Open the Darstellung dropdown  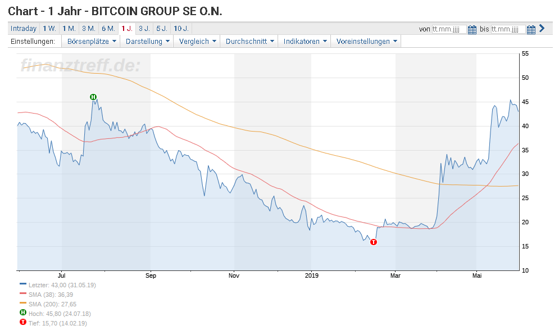pyautogui.click(x=148, y=42)
